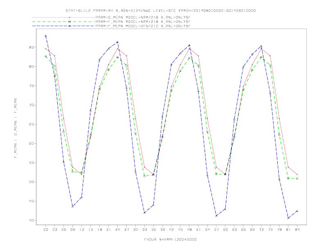Click x-axis forecast hour label 84

297,230
